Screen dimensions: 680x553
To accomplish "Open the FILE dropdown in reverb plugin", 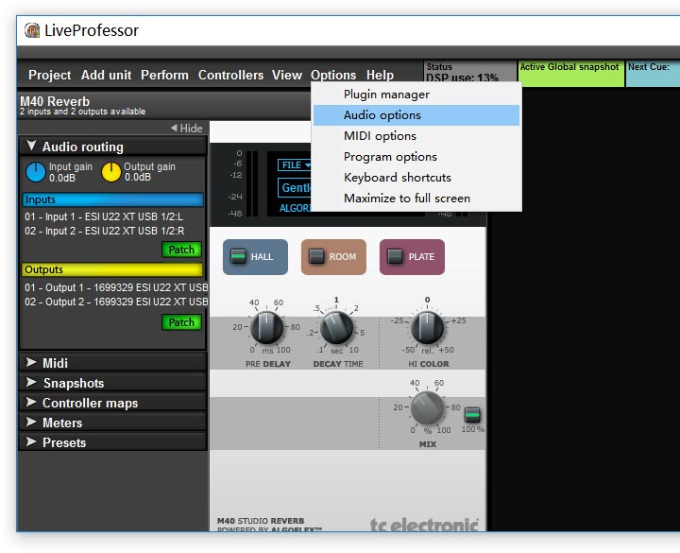I will 295,164.
